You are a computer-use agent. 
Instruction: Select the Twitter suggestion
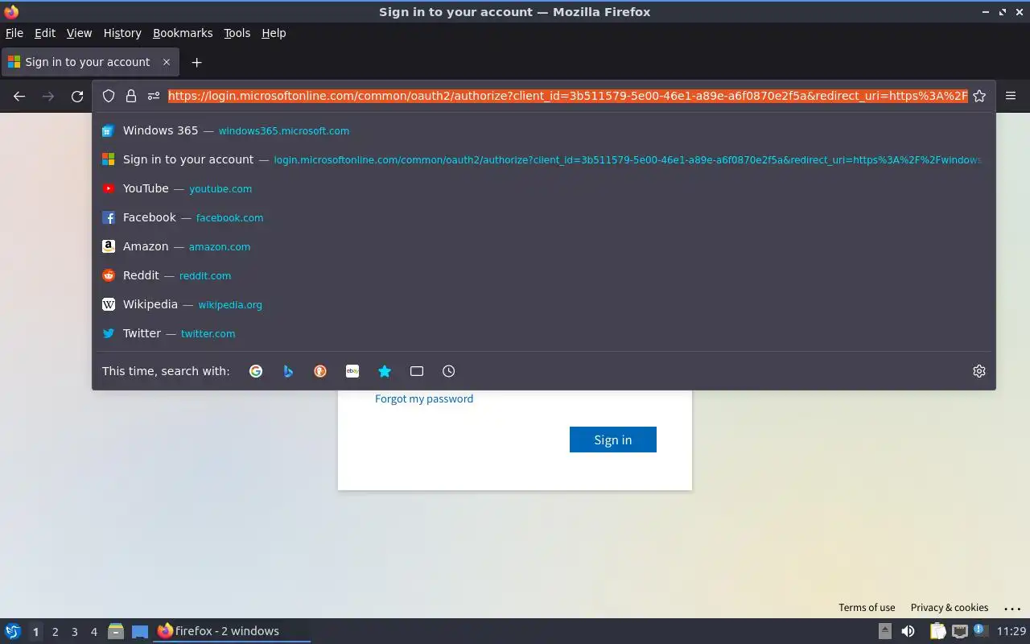click(544, 333)
